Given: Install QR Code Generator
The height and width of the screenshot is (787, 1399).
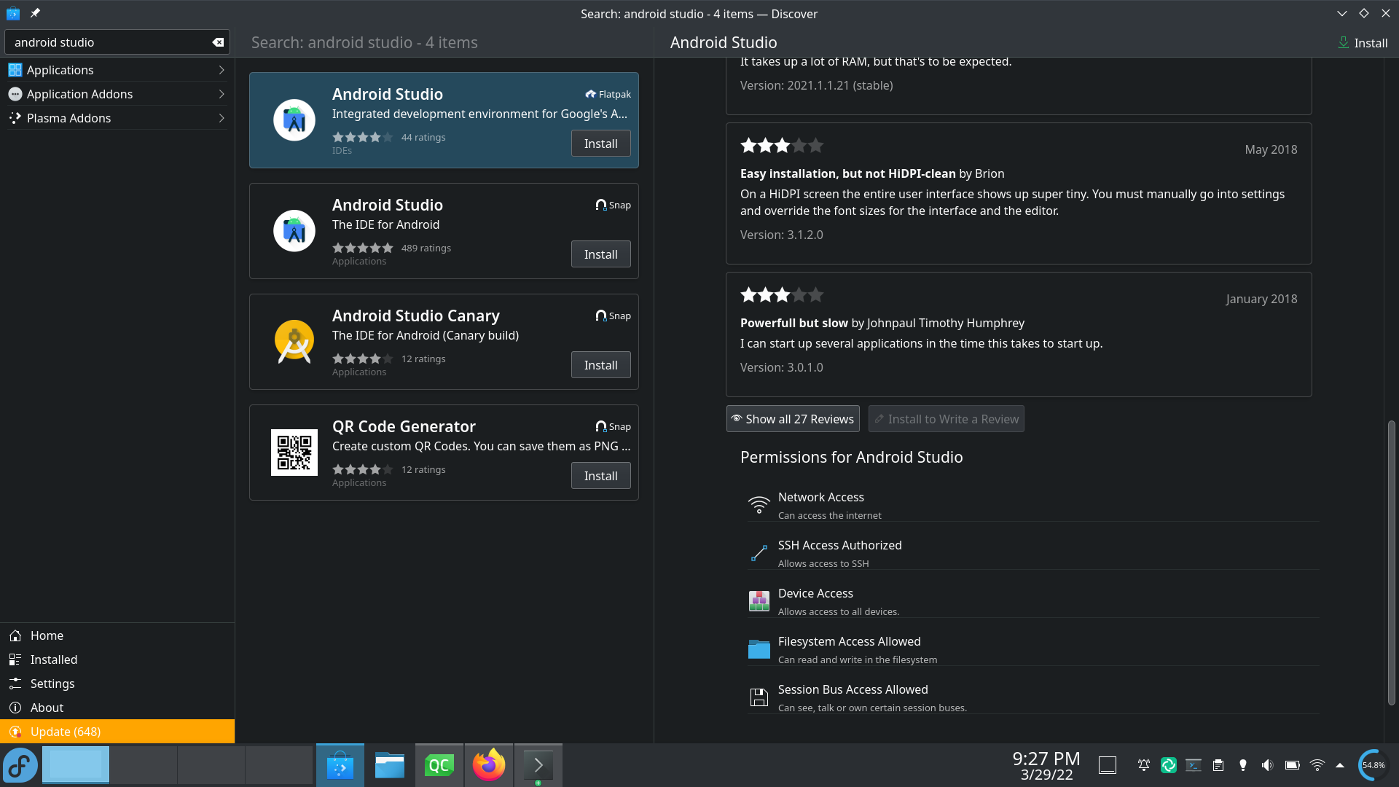Looking at the screenshot, I should point(600,476).
